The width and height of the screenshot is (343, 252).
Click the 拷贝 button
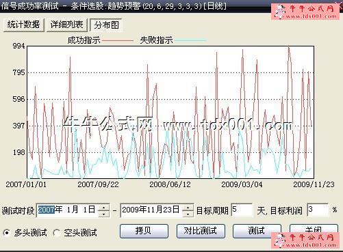click(x=144, y=231)
